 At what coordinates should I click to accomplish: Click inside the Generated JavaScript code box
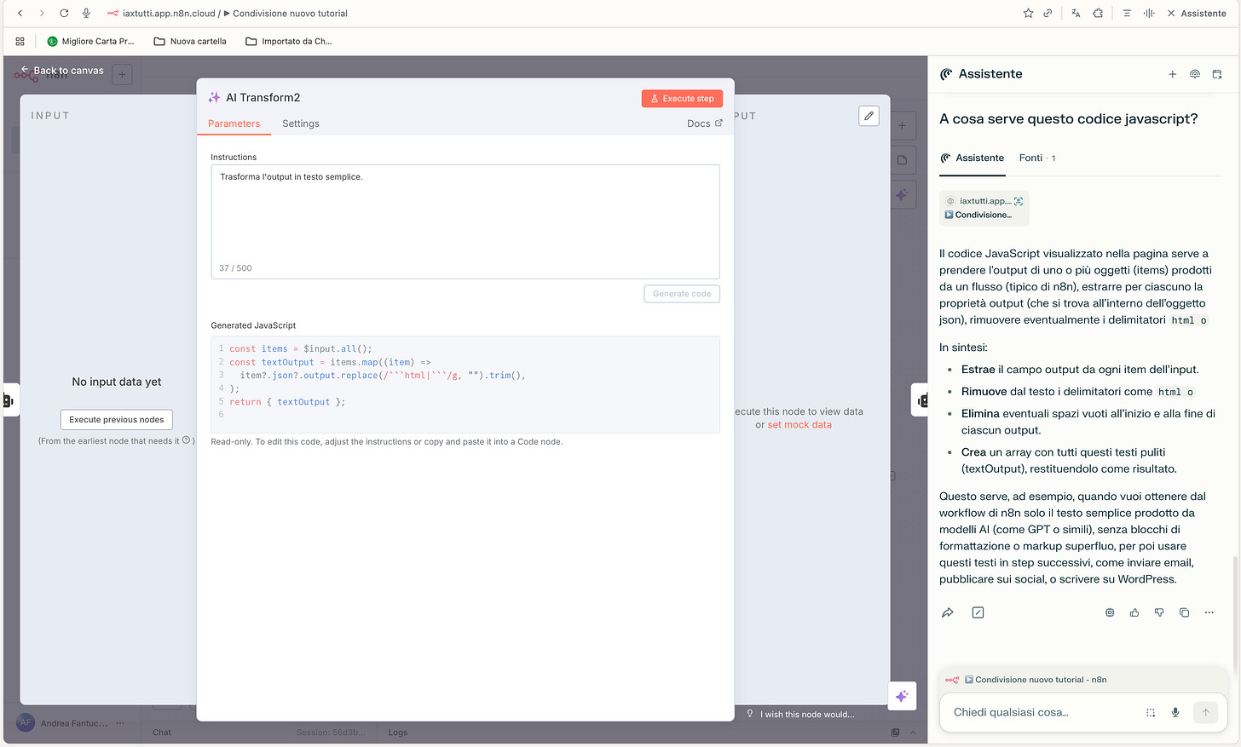click(x=465, y=384)
